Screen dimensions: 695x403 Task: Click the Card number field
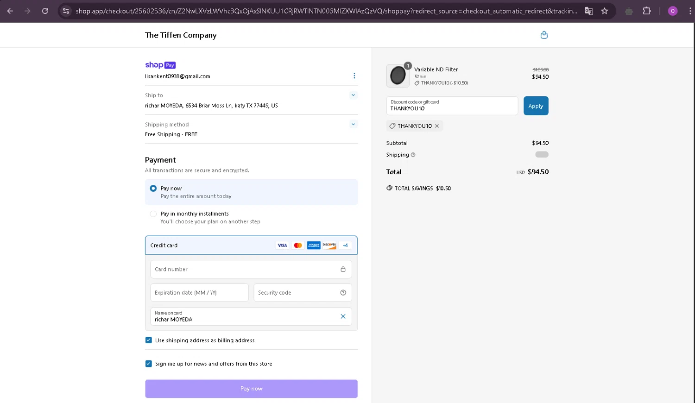click(x=251, y=269)
